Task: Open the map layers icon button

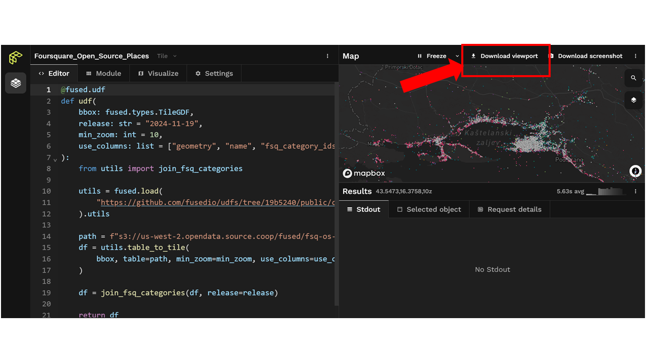Action: [x=633, y=100]
